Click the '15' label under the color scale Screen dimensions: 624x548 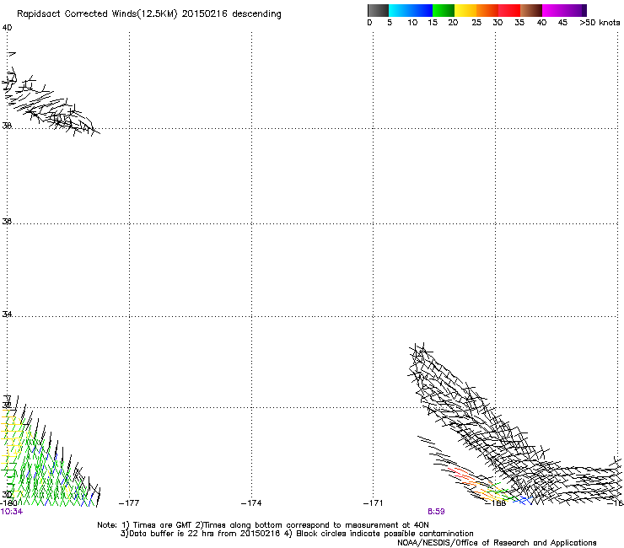(433, 23)
